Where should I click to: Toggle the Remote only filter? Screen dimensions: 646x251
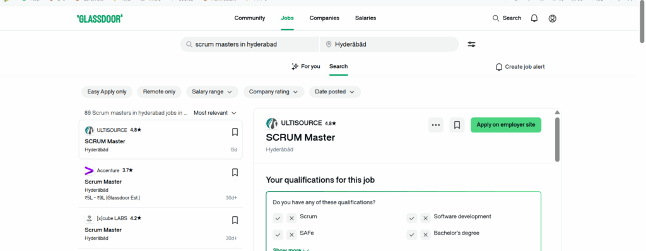tap(159, 92)
